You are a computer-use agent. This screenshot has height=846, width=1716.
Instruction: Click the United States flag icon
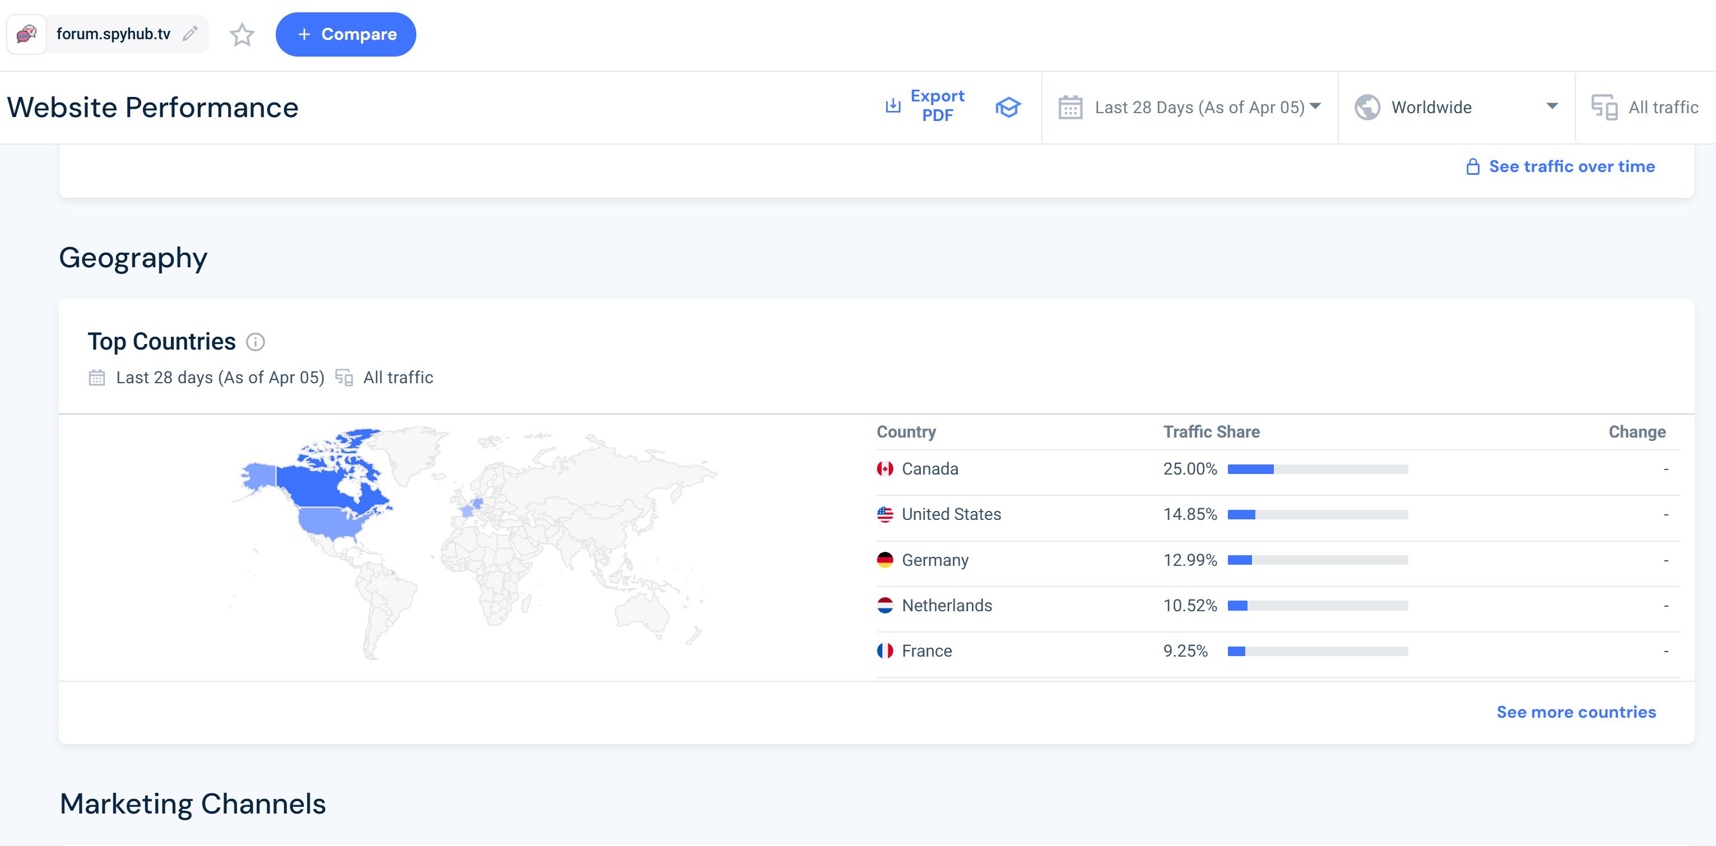click(x=885, y=514)
